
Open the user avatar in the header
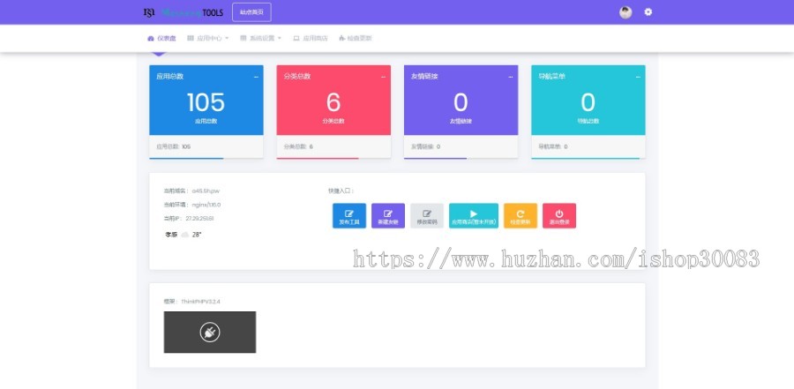625,12
